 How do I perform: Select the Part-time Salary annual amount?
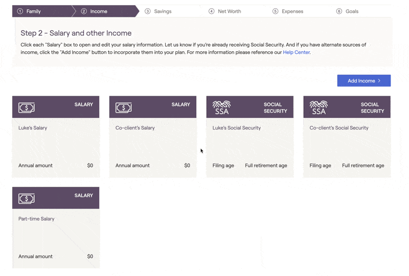pyautogui.click(x=56, y=257)
